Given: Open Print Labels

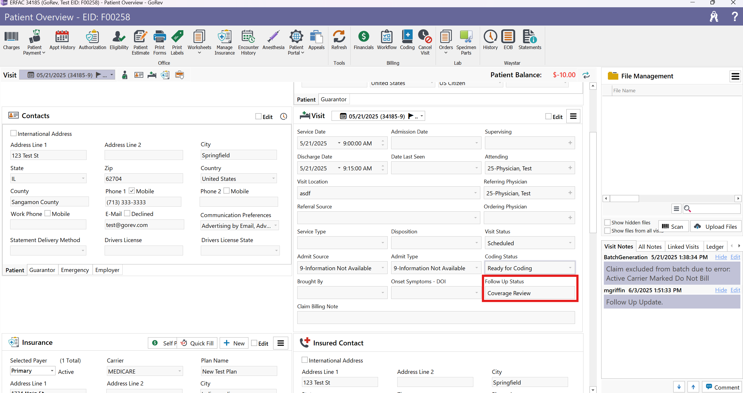Looking at the screenshot, I should [x=177, y=42].
